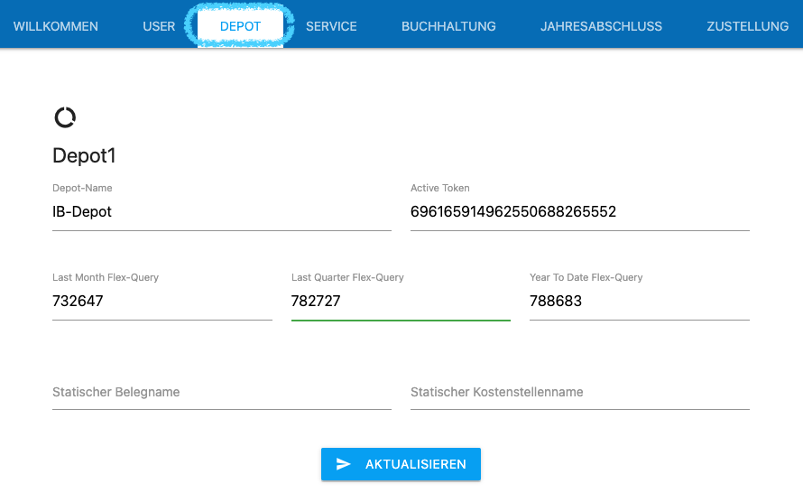The image size is (803, 493).
Task: Click the Statischer Belegname input
Action: pos(222,392)
